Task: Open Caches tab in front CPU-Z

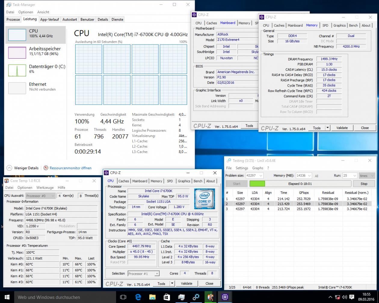Action: tap(124, 181)
